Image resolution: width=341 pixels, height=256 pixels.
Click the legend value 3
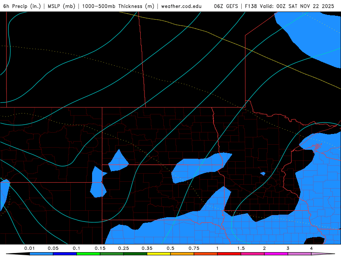(x=288, y=248)
